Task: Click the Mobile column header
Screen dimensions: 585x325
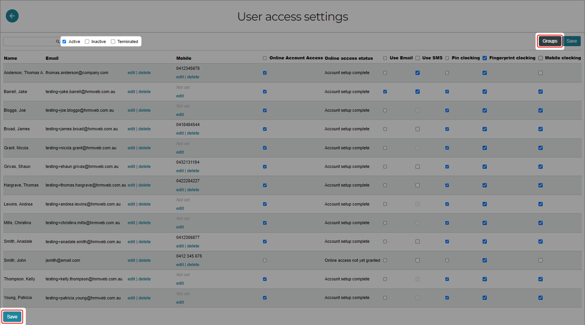Action: pos(184,58)
